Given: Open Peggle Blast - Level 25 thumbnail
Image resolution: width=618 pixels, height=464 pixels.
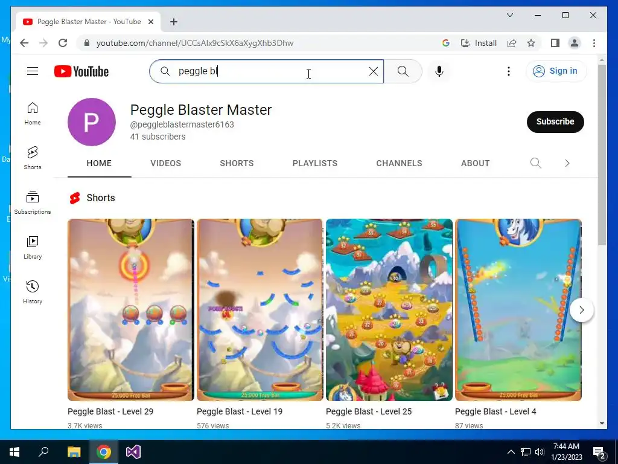Looking at the screenshot, I should [x=389, y=310].
